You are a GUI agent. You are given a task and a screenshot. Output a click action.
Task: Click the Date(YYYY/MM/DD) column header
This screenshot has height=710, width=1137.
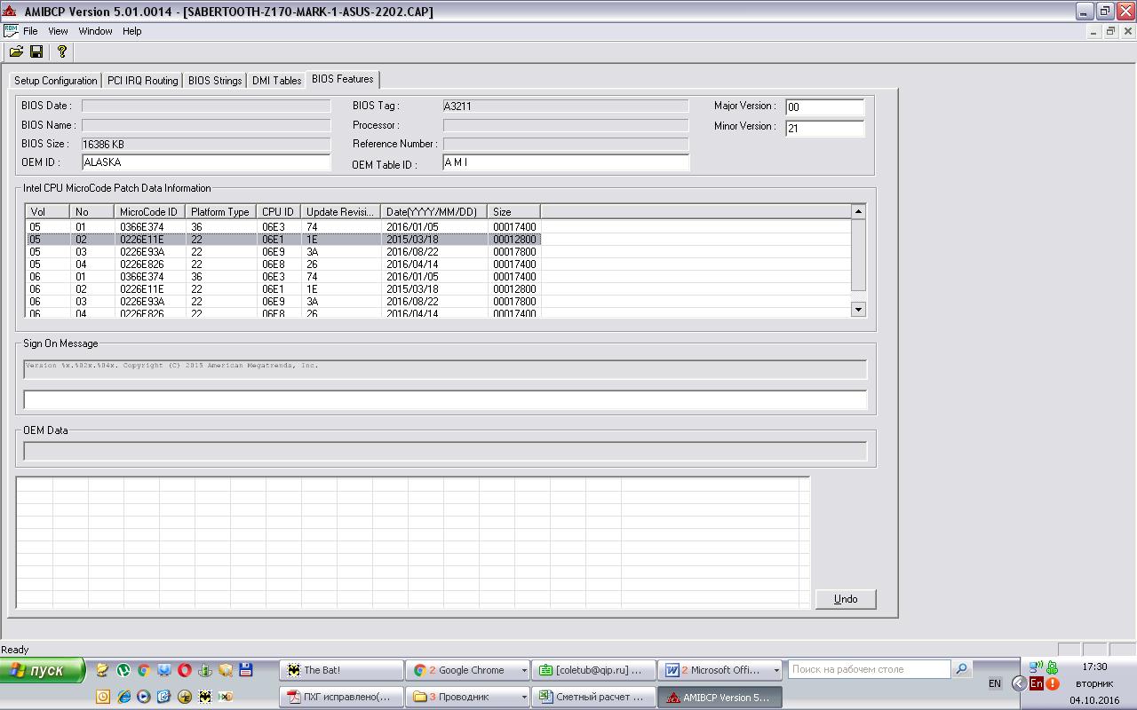[x=433, y=212]
